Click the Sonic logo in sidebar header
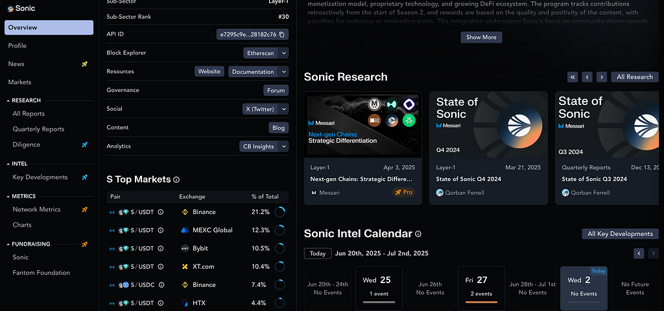Viewport: 664px width, 311px height. (x=10, y=8)
